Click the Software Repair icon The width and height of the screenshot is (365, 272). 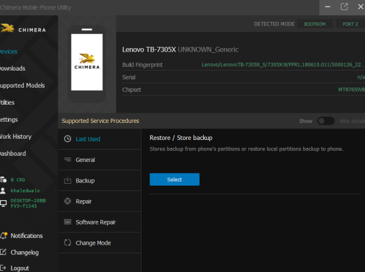point(68,222)
